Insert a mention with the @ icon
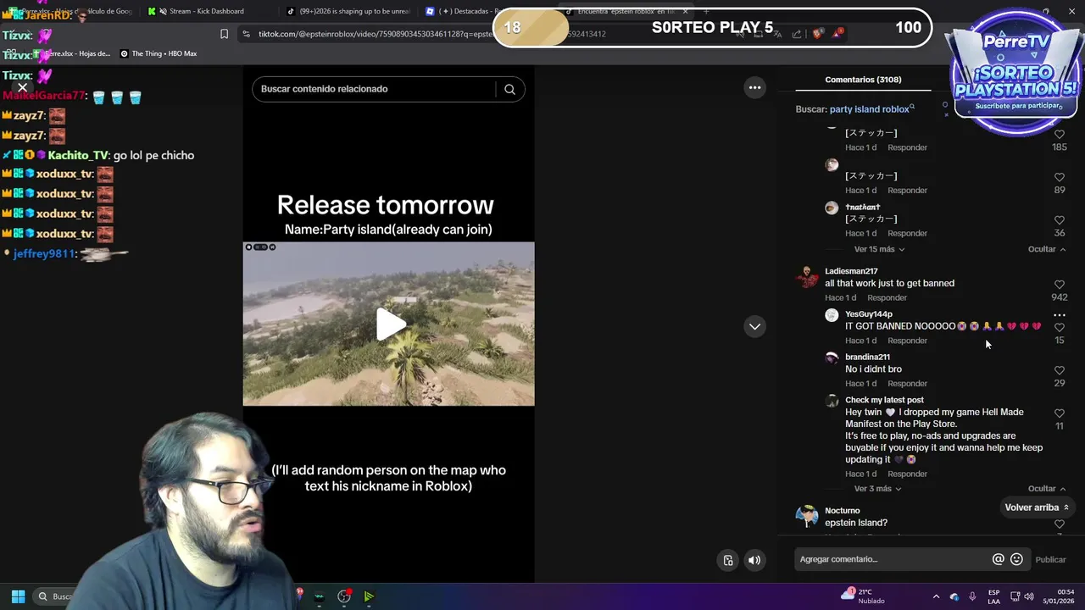Image resolution: width=1085 pixels, height=610 pixels. coord(998,559)
